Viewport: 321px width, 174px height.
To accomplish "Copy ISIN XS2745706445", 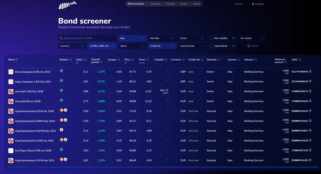I will (310, 72).
